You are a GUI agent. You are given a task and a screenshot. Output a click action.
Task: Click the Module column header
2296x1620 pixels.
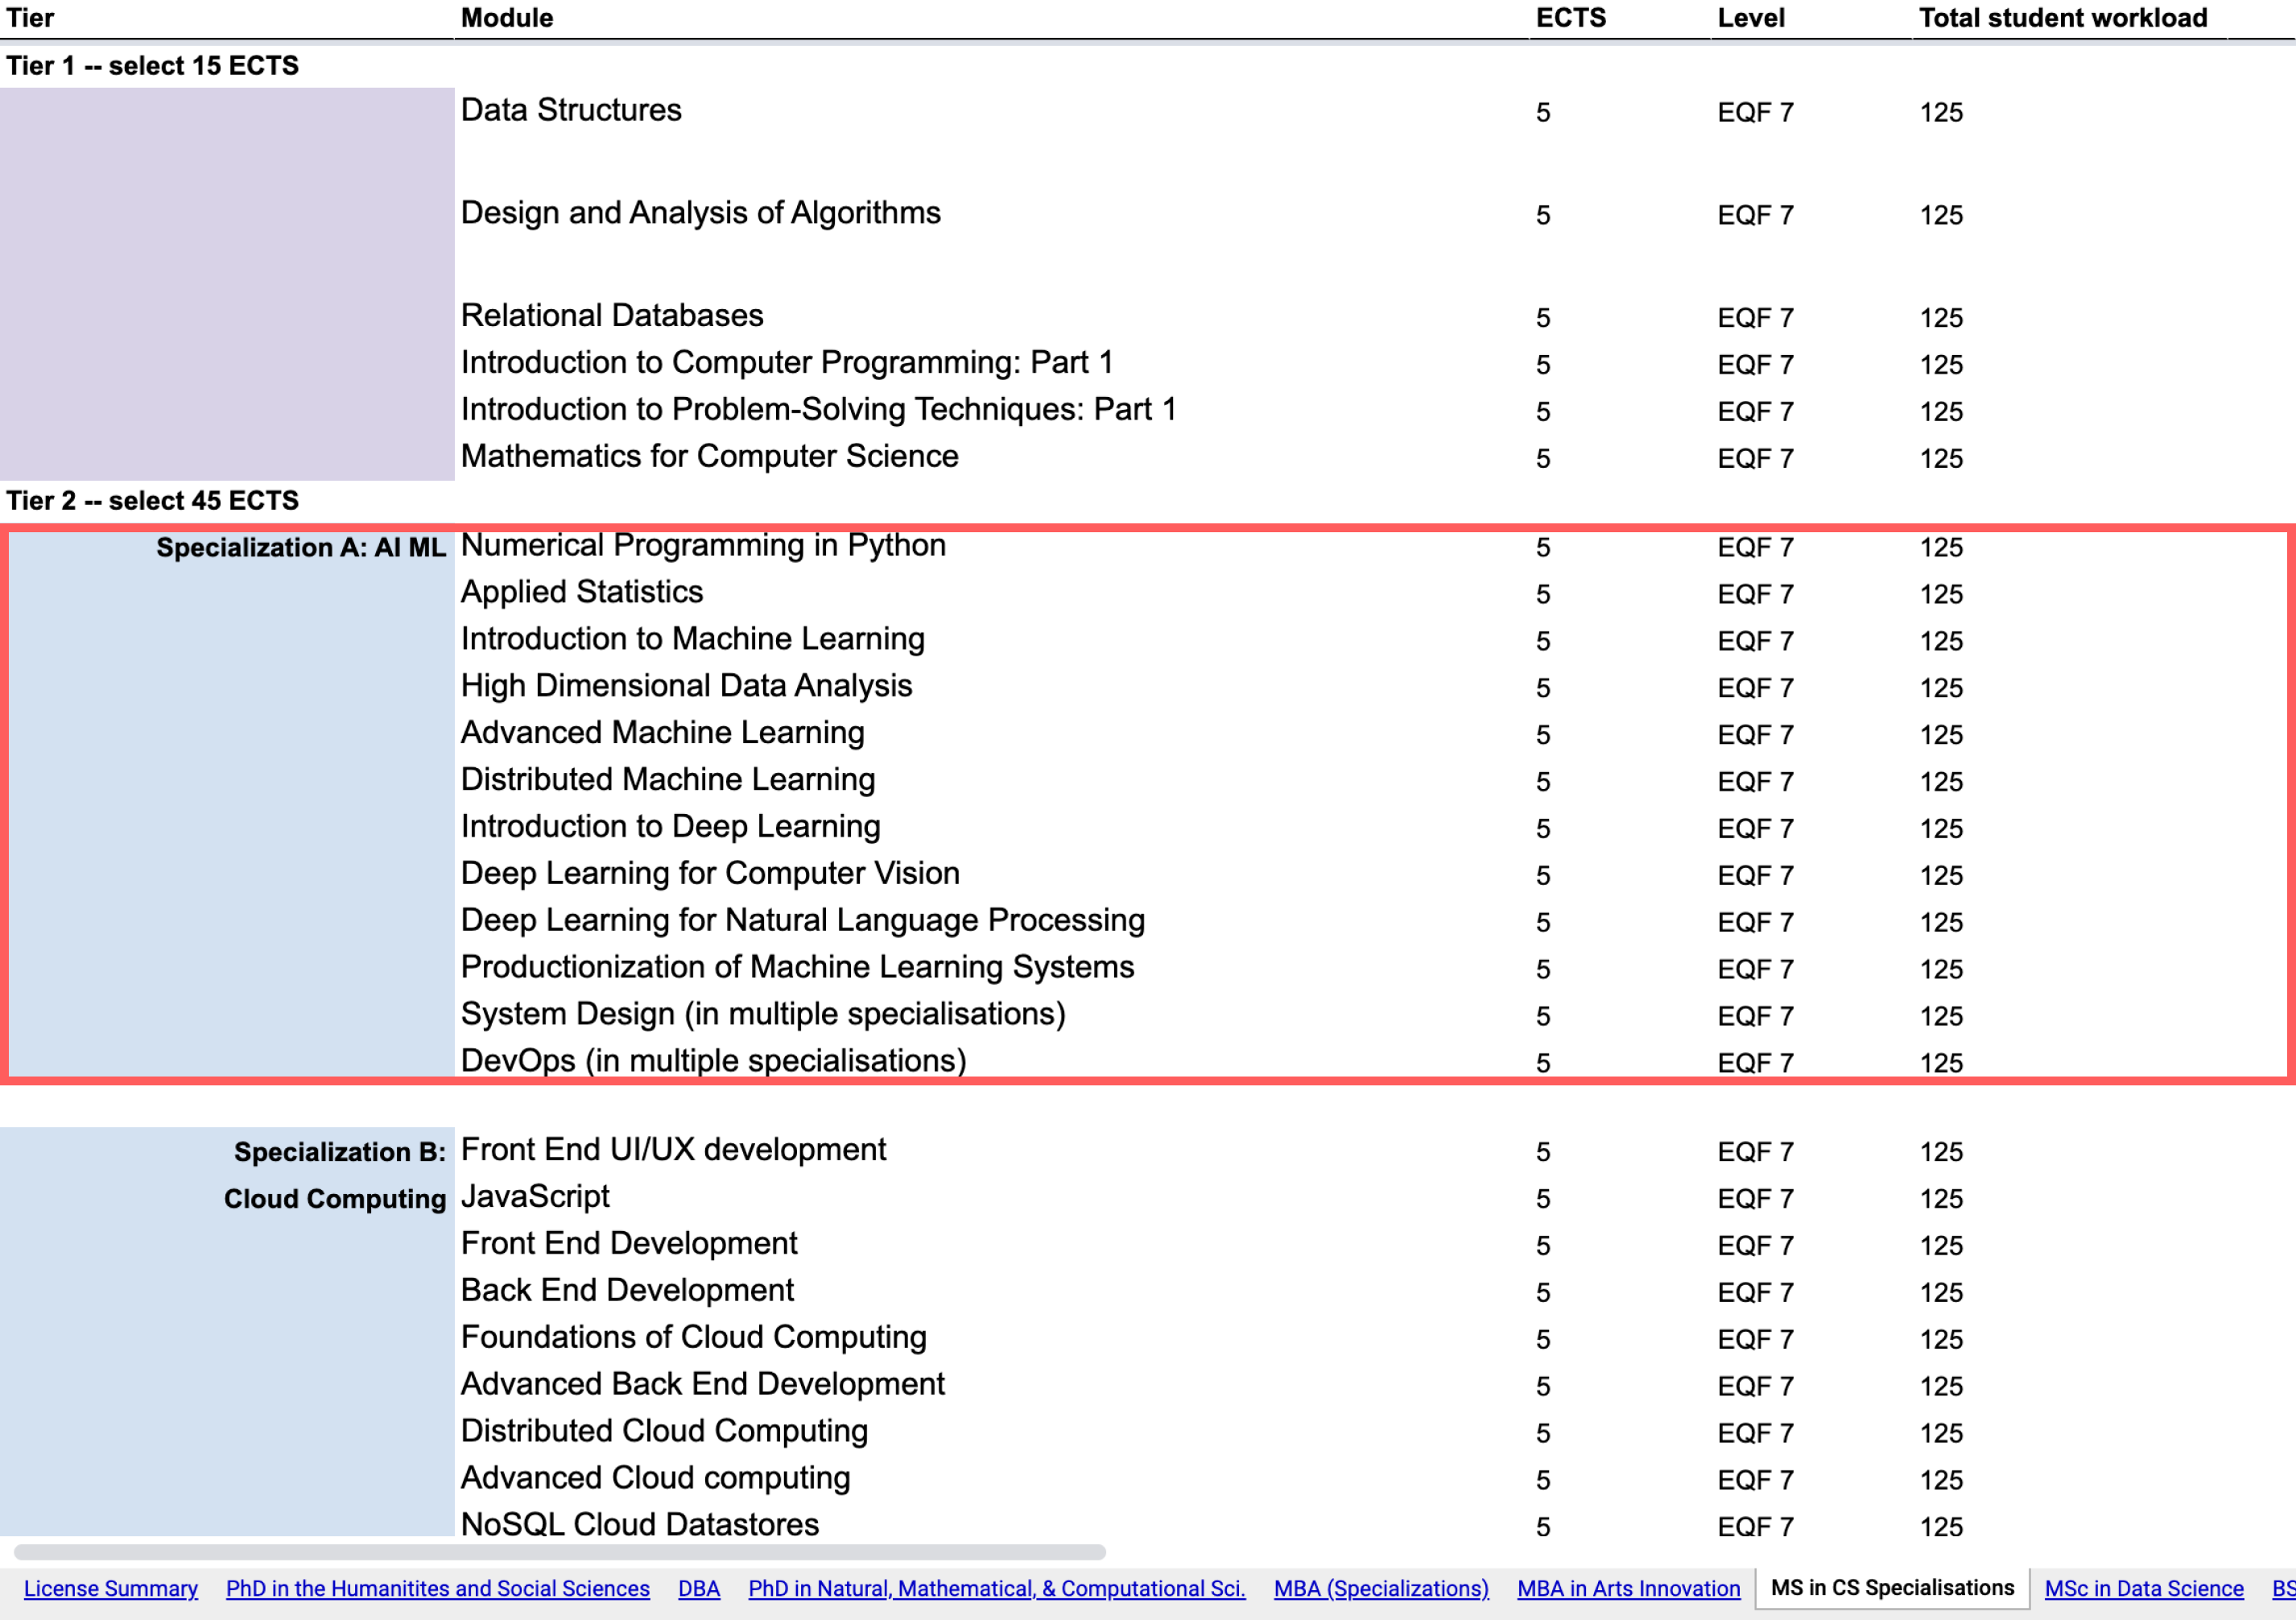click(x=507, y=18)
